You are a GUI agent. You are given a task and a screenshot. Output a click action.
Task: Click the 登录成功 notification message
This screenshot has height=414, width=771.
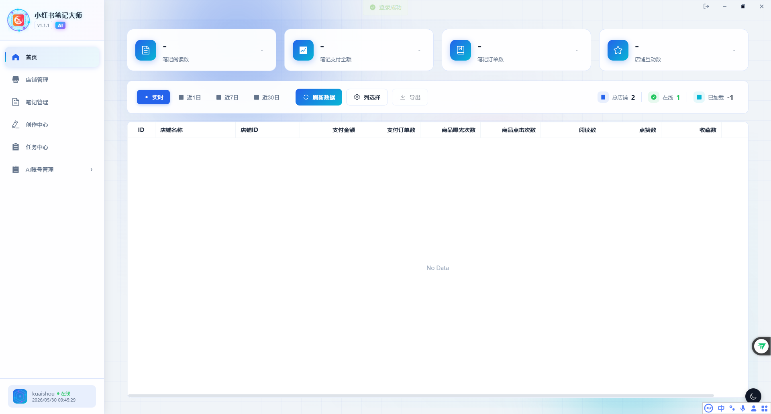[385, 7]
